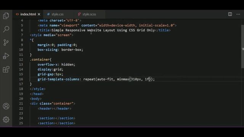This screenshot has height=137, width=244.
Task: Close the index.html tab
Action: click(x=39, y=14)
